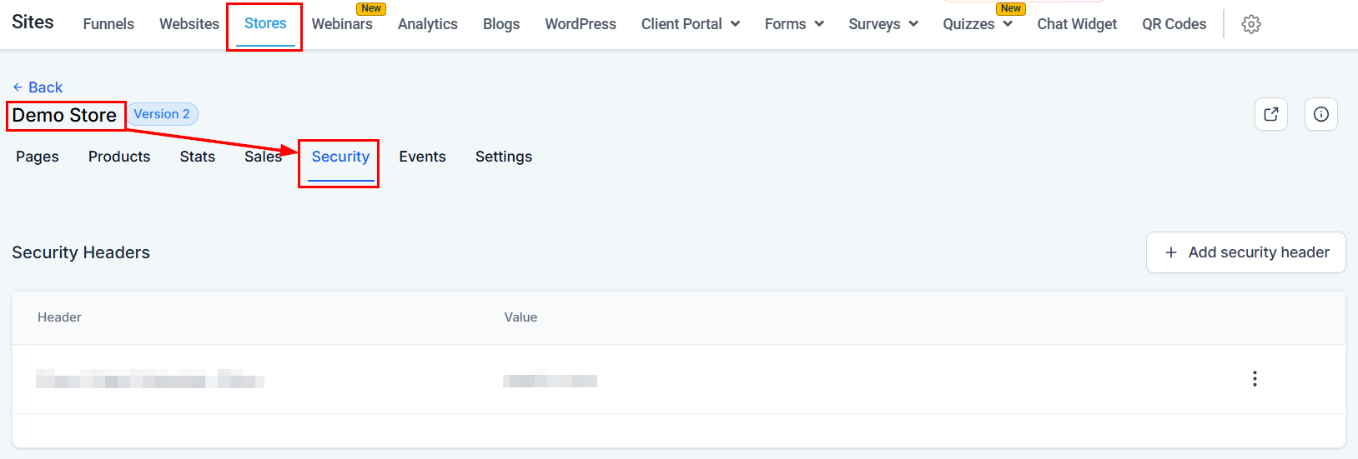Switch to the Events tab
This screenshot has height=459, width=1358.
pos(422,157)
